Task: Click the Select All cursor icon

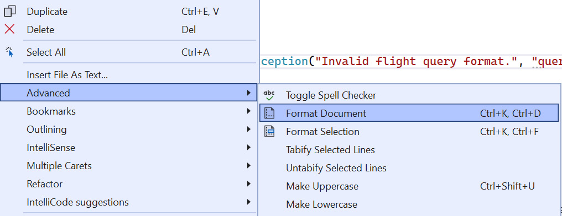Action: coord(10,52)
